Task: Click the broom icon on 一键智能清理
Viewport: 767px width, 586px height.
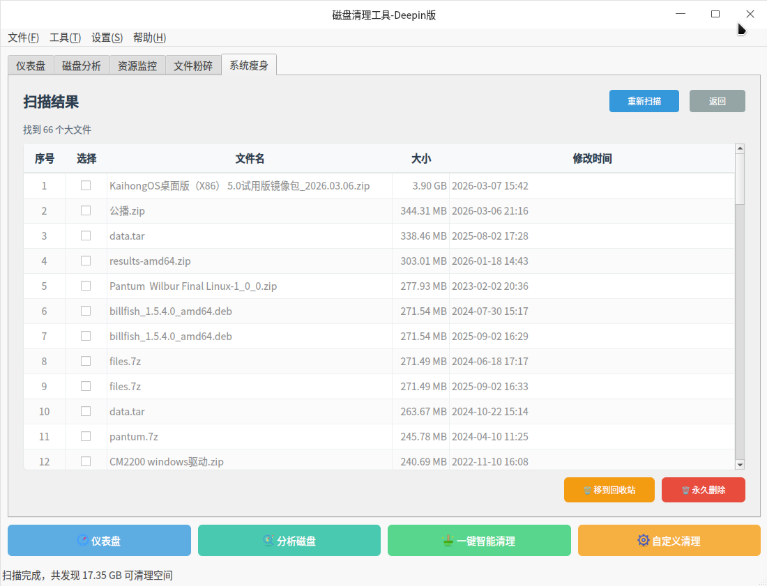Action: coord(448,540)
